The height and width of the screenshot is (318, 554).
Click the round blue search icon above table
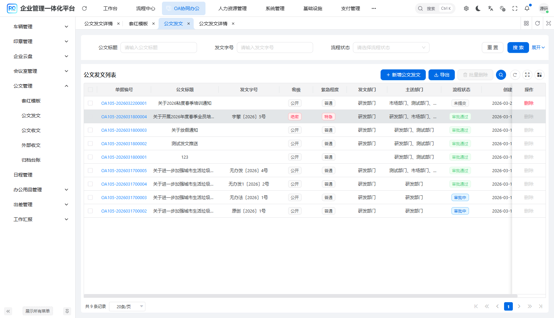coord(501,75)
